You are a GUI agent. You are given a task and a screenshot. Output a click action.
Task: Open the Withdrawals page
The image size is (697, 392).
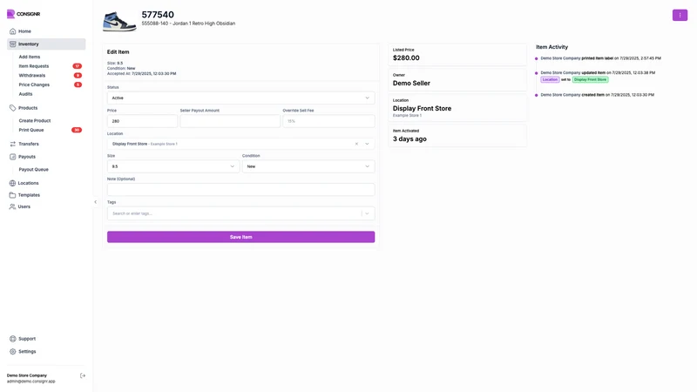click(32, 76)
